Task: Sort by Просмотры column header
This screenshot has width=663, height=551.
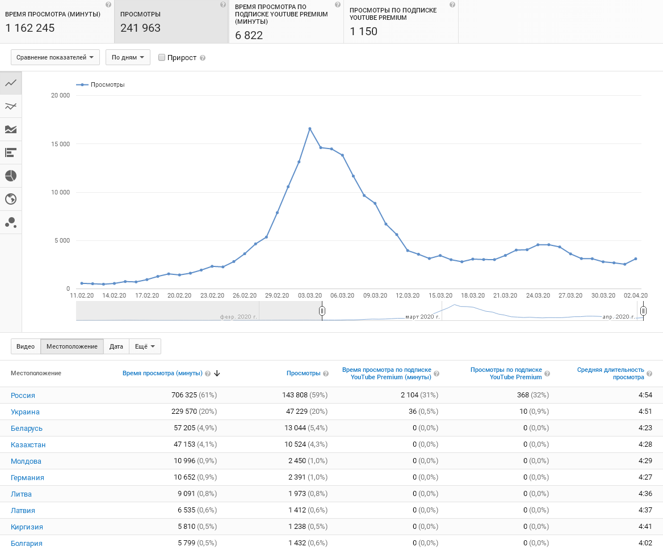Action: (303, 373)
